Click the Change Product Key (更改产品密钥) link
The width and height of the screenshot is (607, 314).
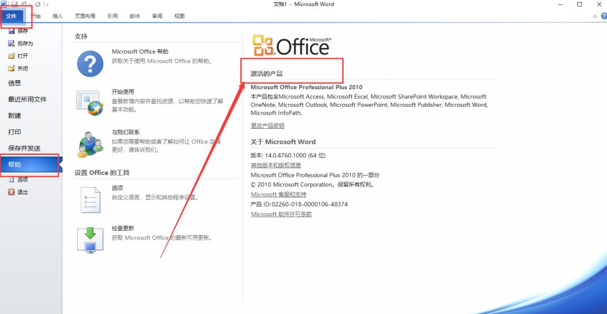[268, 126]
